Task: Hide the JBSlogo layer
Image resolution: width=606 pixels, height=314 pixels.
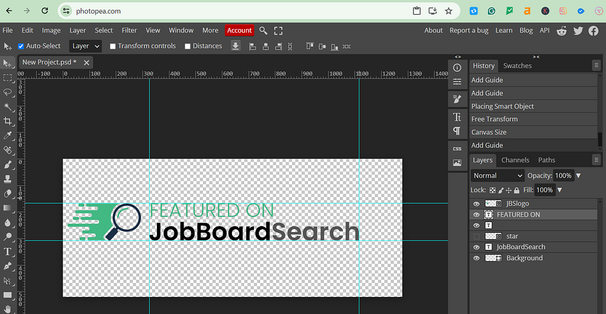Action: coord(476,204)
